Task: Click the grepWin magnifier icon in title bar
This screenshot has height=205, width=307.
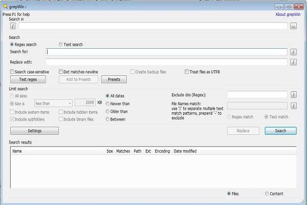Action: [6, 7]
